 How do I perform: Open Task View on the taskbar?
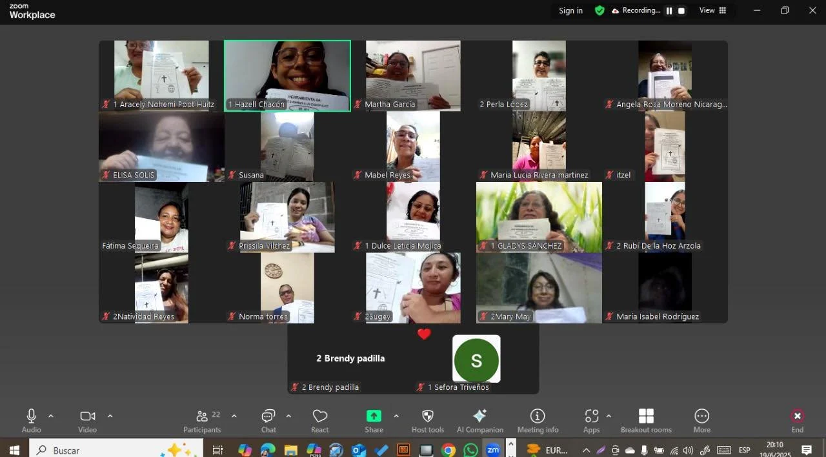point(217,450)
